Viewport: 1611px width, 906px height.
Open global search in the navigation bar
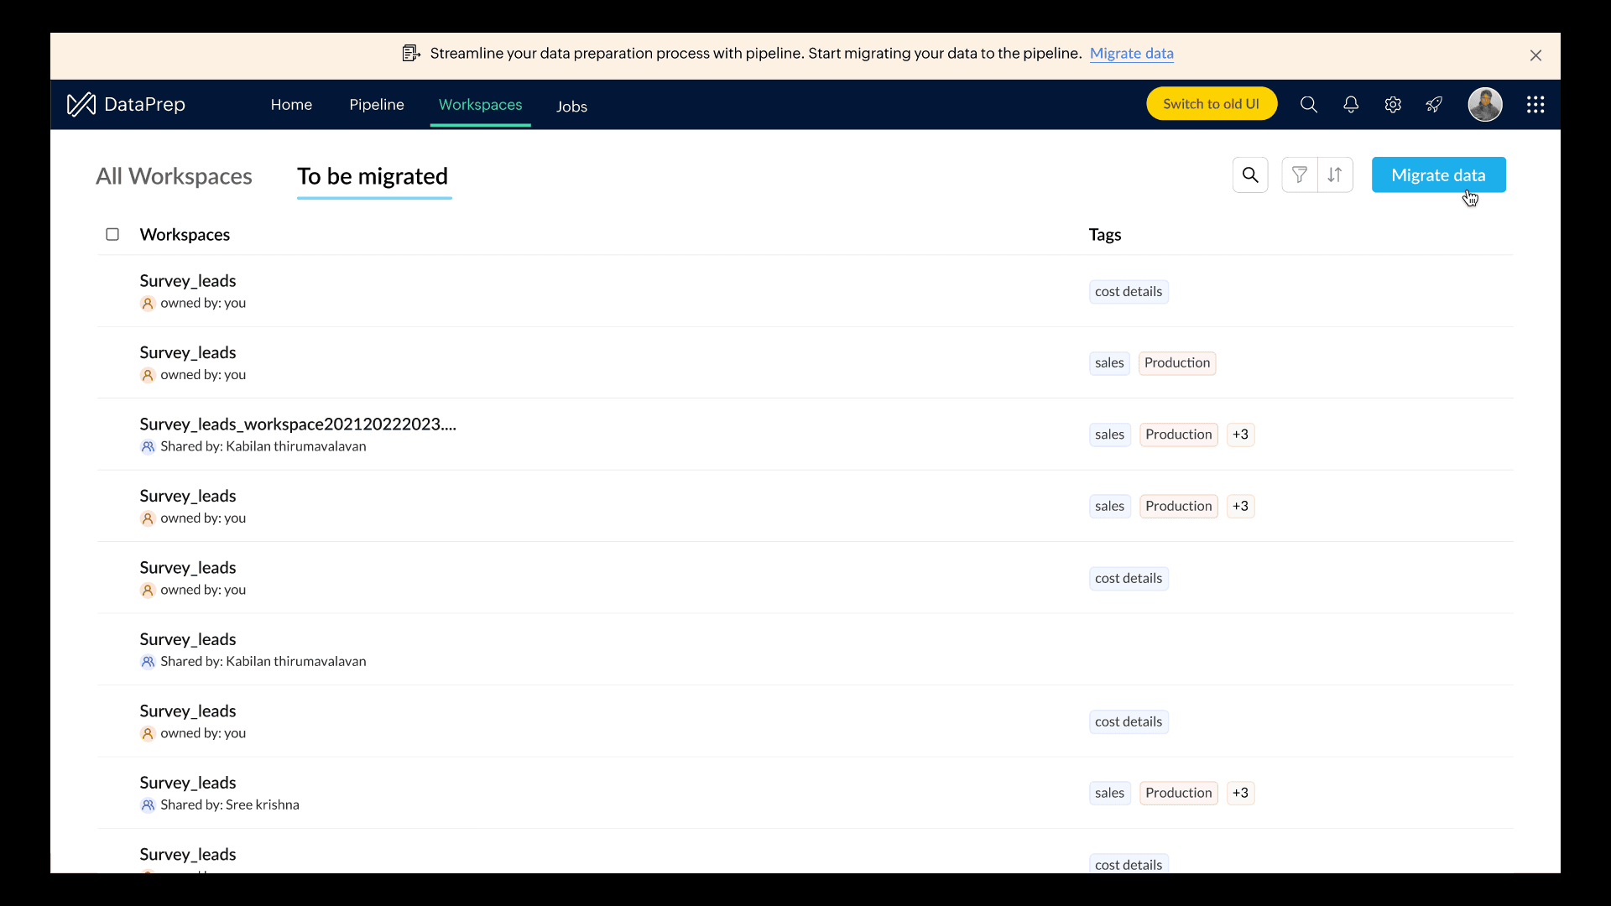point(1309,105)
